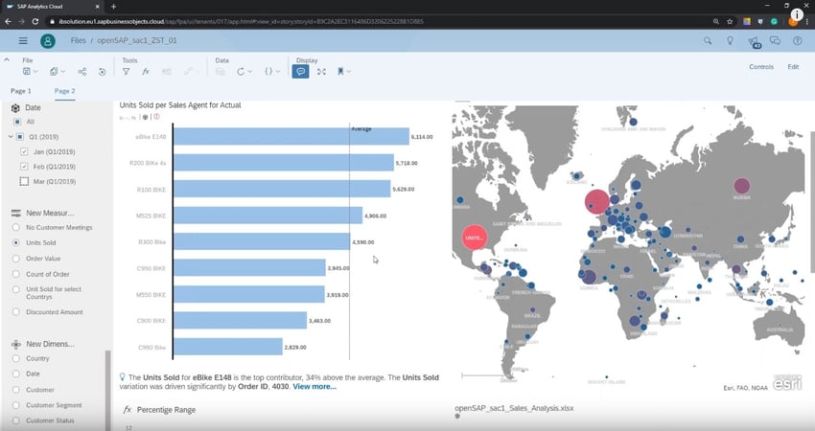Click the Files breadcrumb link
This screenshot has width=815, height=431.
[79, 40]
